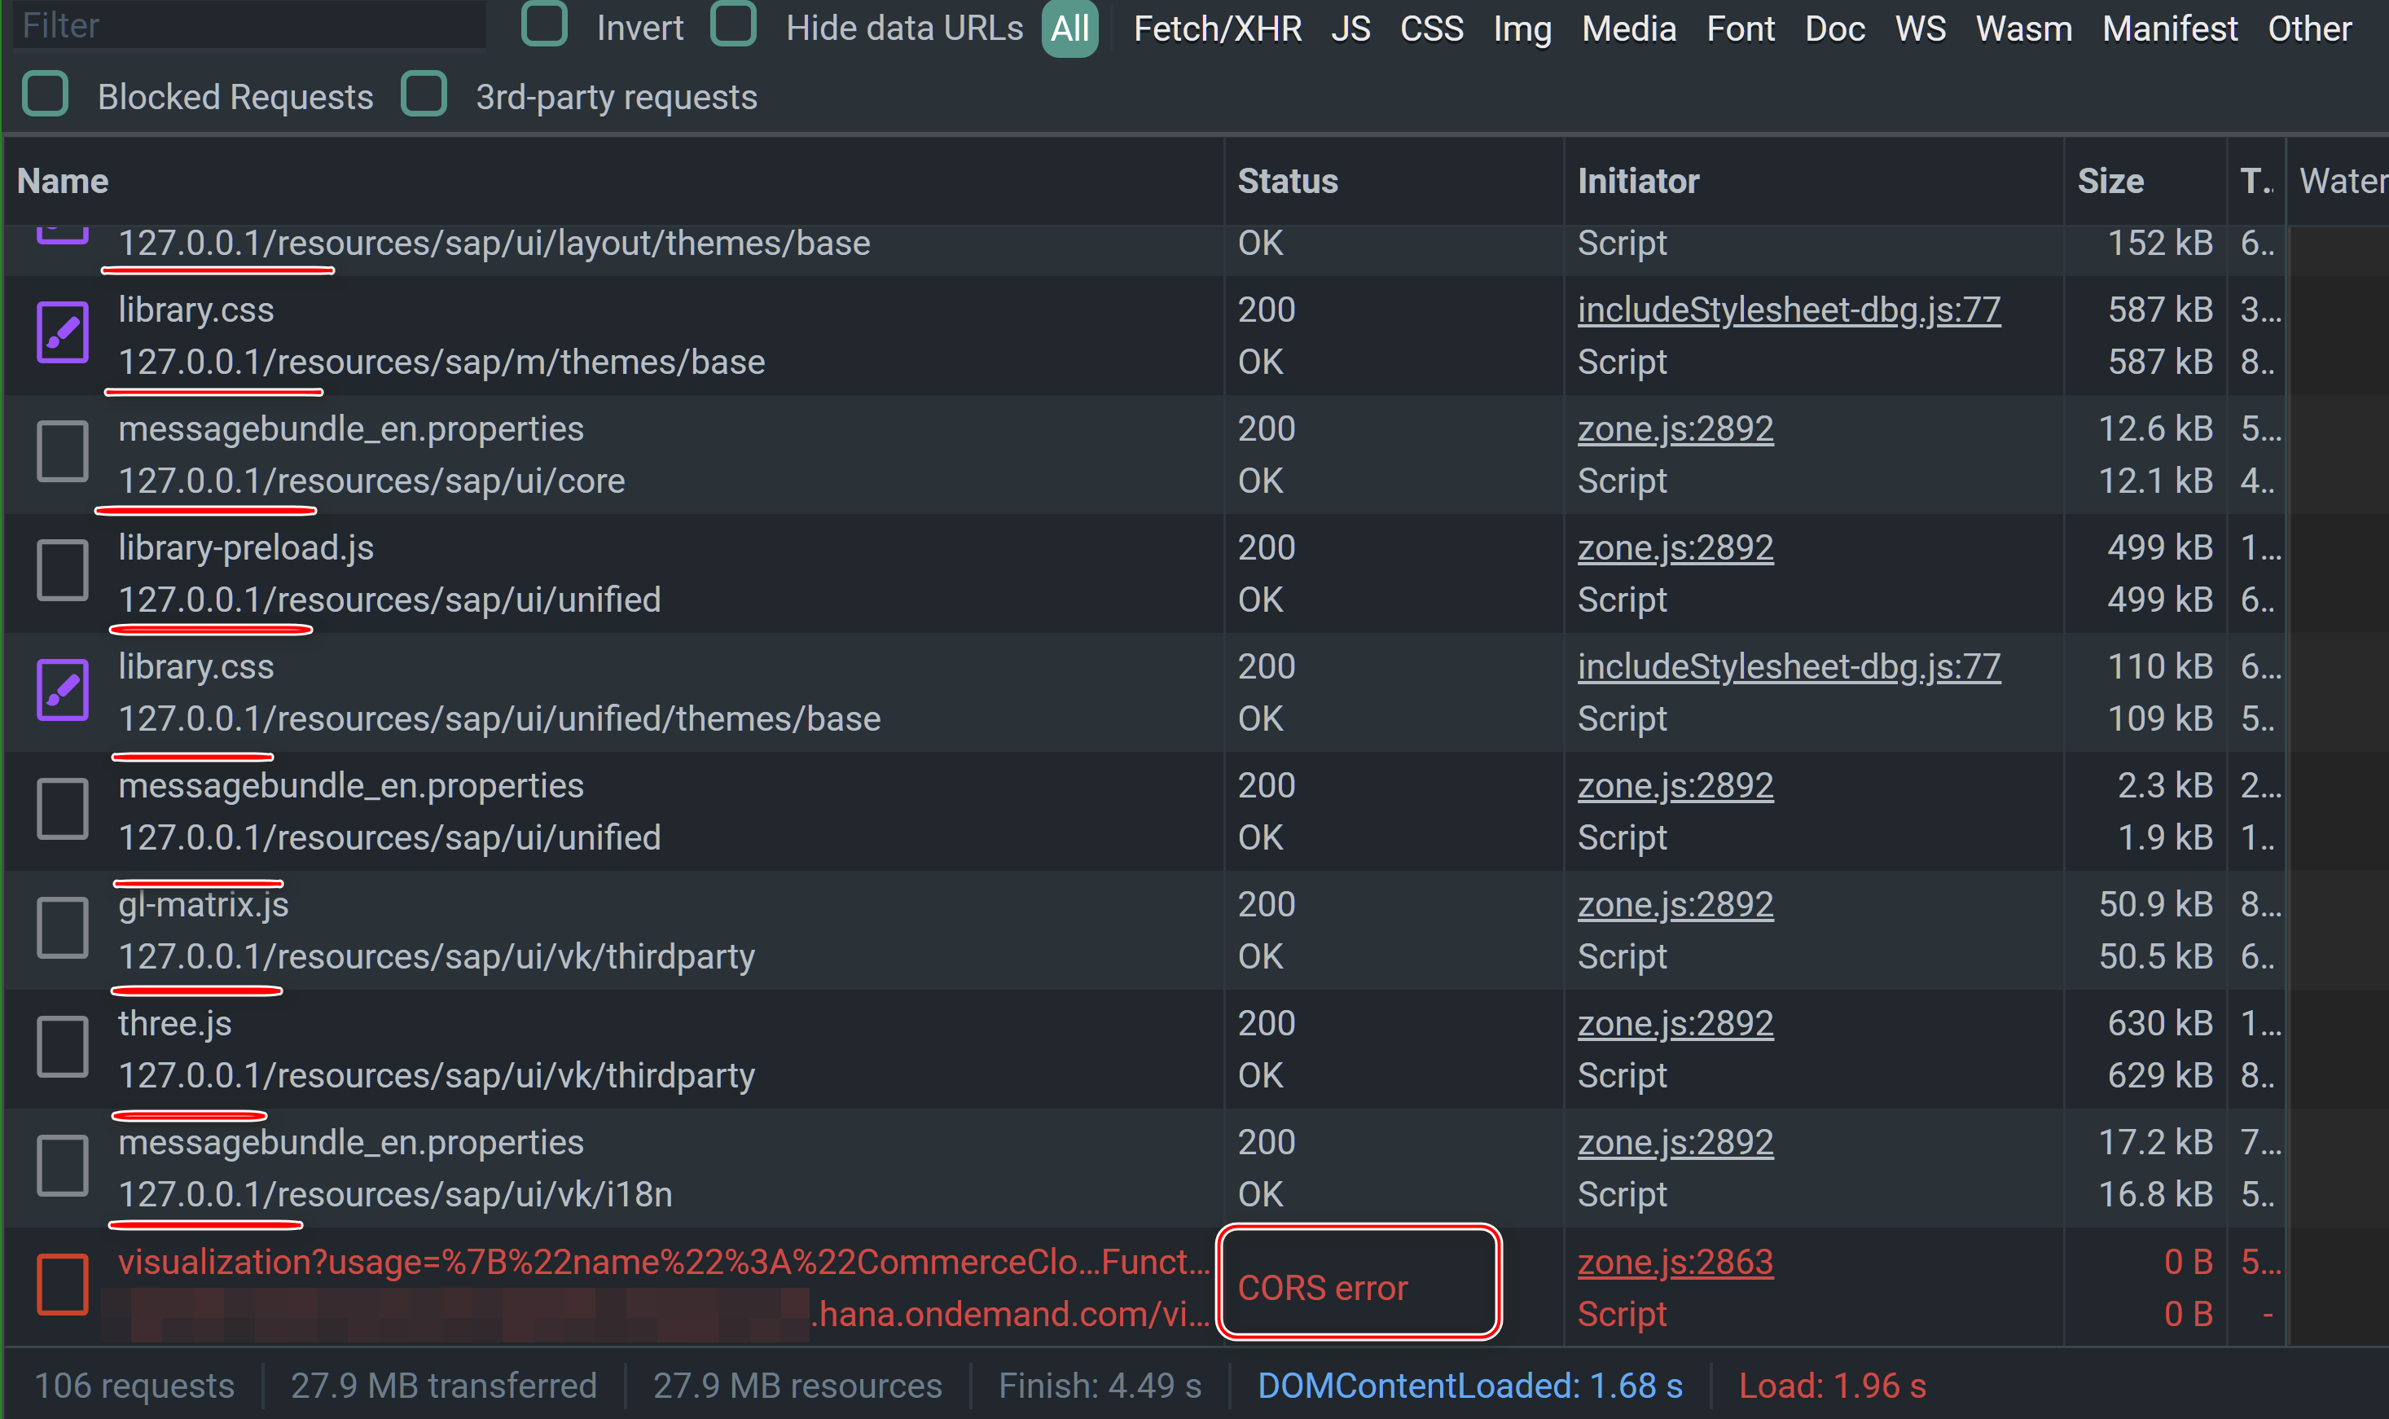The image size is (2389, 1419).
Task: Enable the 3rd-party requests checkbox
Action: click(424, 94)
